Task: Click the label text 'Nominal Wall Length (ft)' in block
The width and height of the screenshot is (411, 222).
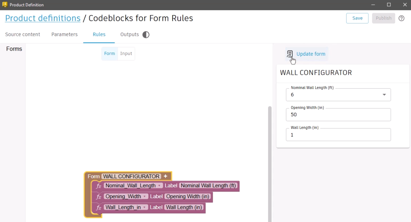Action: tap(208, 186)
